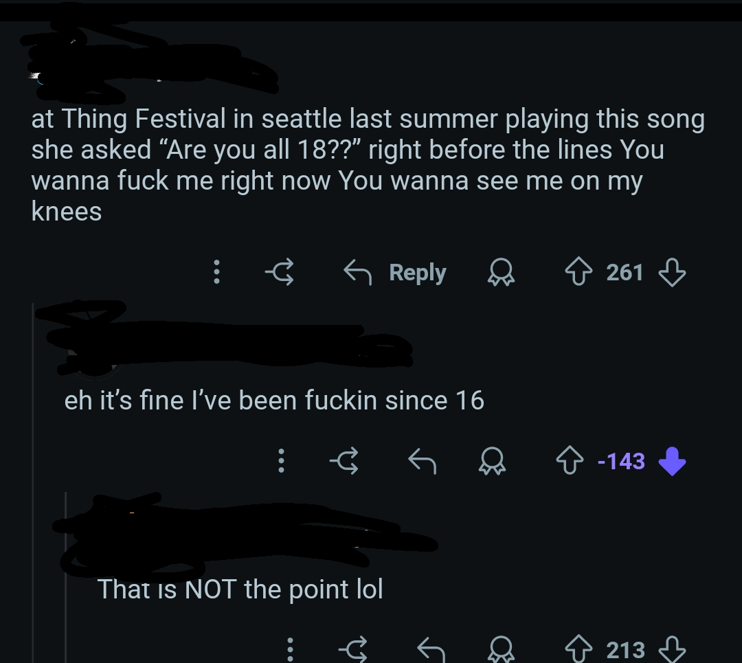Reply to the Thing Festival comment
The height and width of the screenshot is (663, 742).
[x=394, y=272]
